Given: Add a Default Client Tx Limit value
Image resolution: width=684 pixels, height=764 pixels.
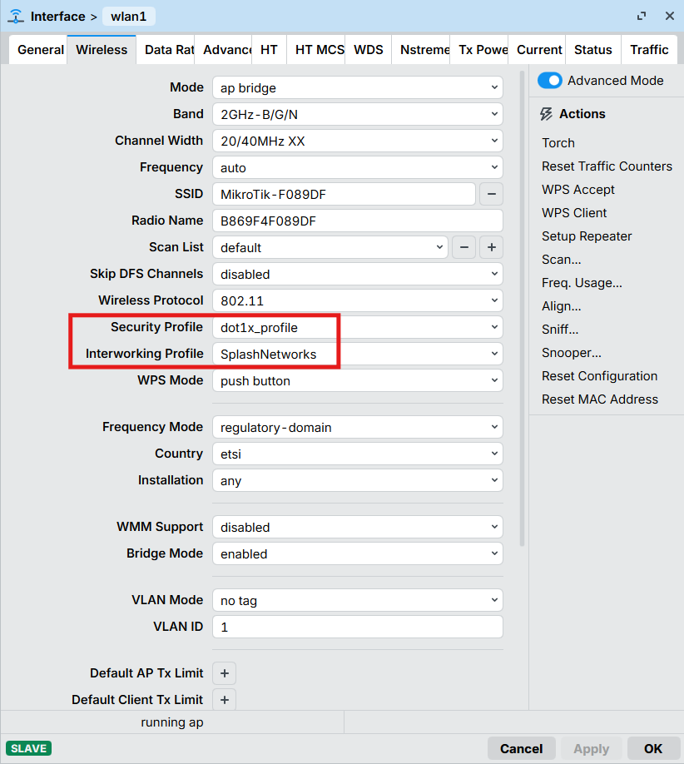Looking at the screenshot, I should (x=224, y=700).
